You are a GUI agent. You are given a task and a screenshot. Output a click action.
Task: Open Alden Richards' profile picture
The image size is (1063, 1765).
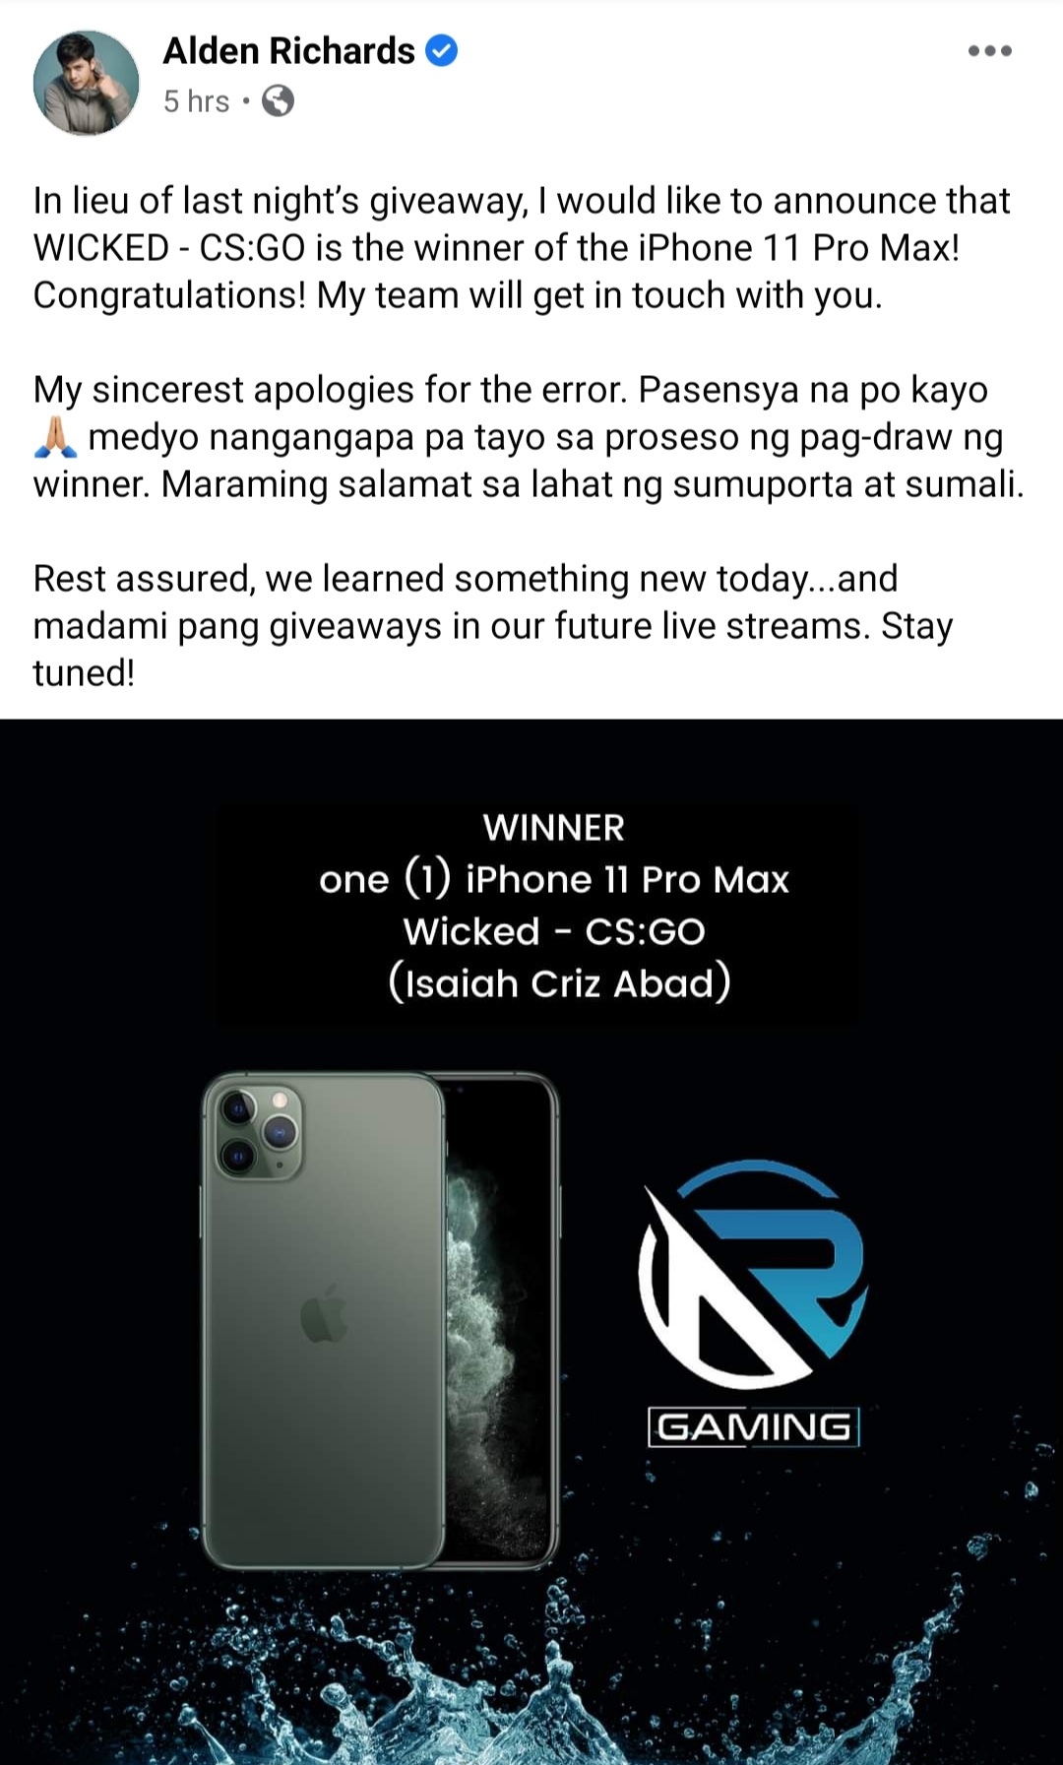pos(87,82)
